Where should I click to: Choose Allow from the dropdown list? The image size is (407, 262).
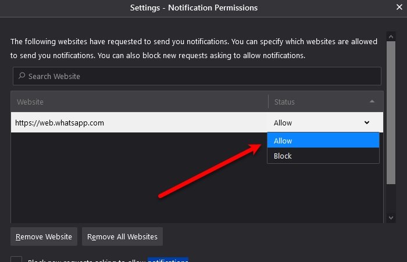pos(323,141)
